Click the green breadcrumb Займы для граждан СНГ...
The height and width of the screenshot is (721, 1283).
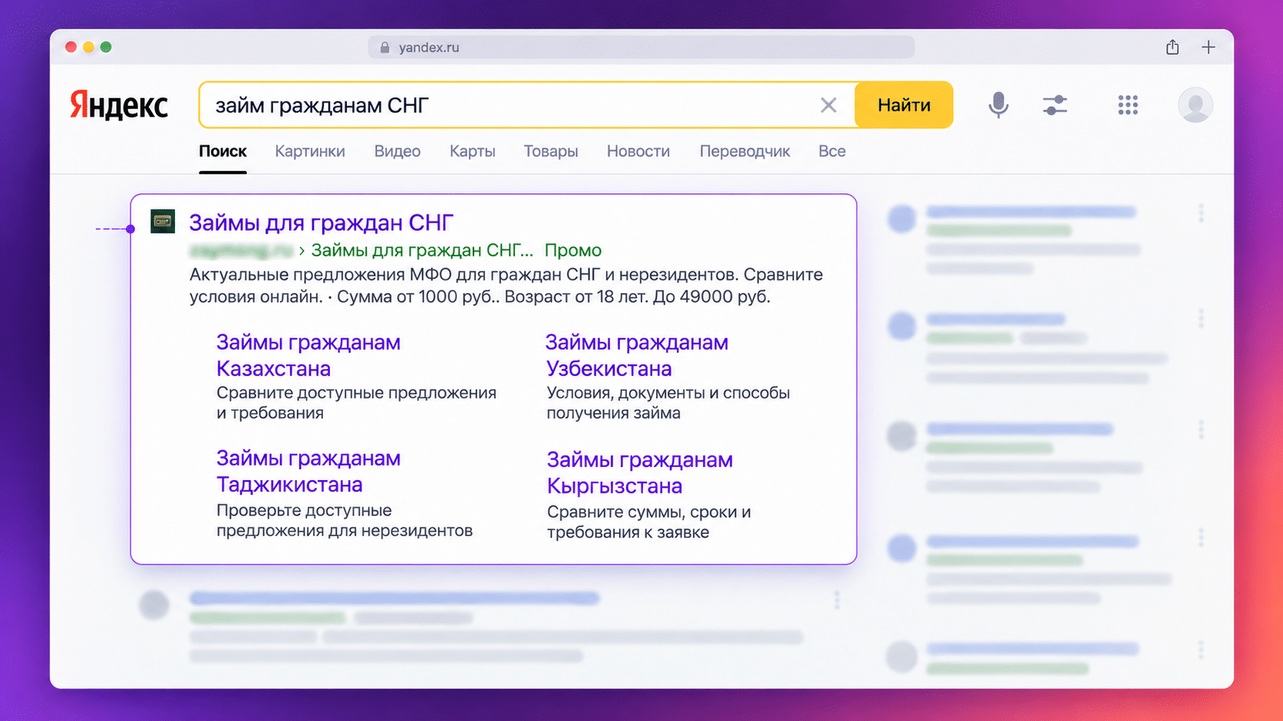(422, 250)
